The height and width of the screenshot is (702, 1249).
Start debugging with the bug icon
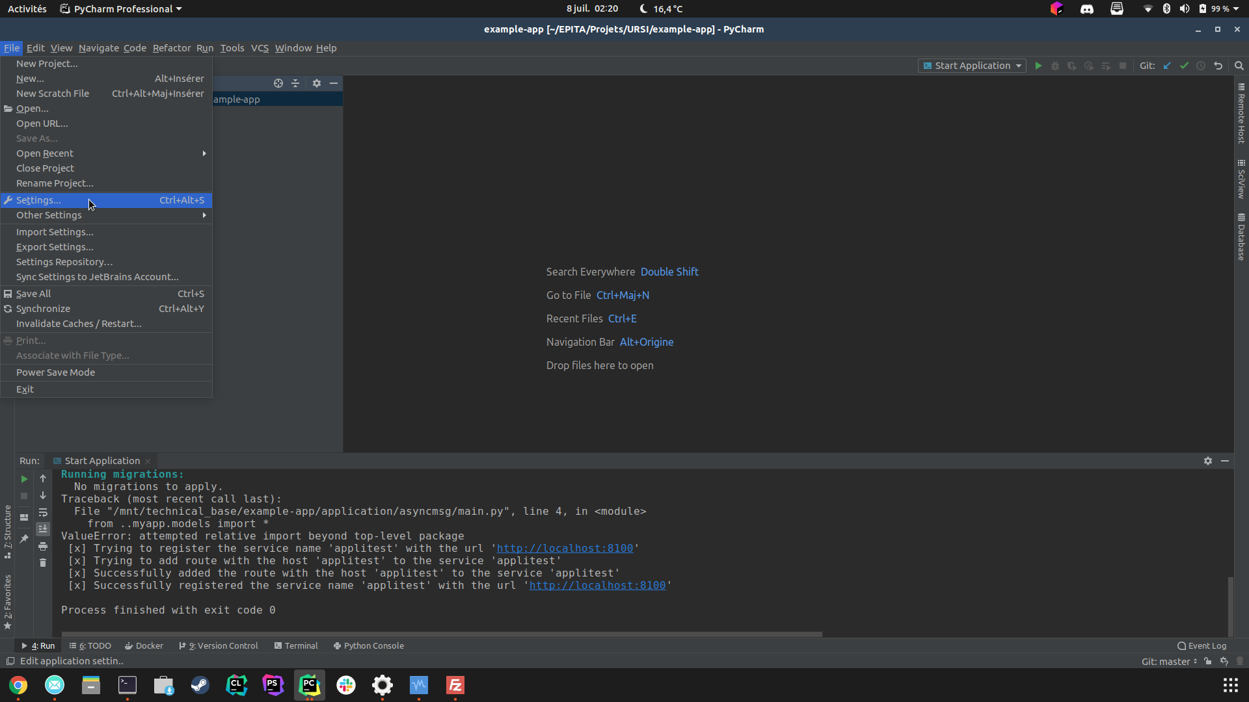1055,66
